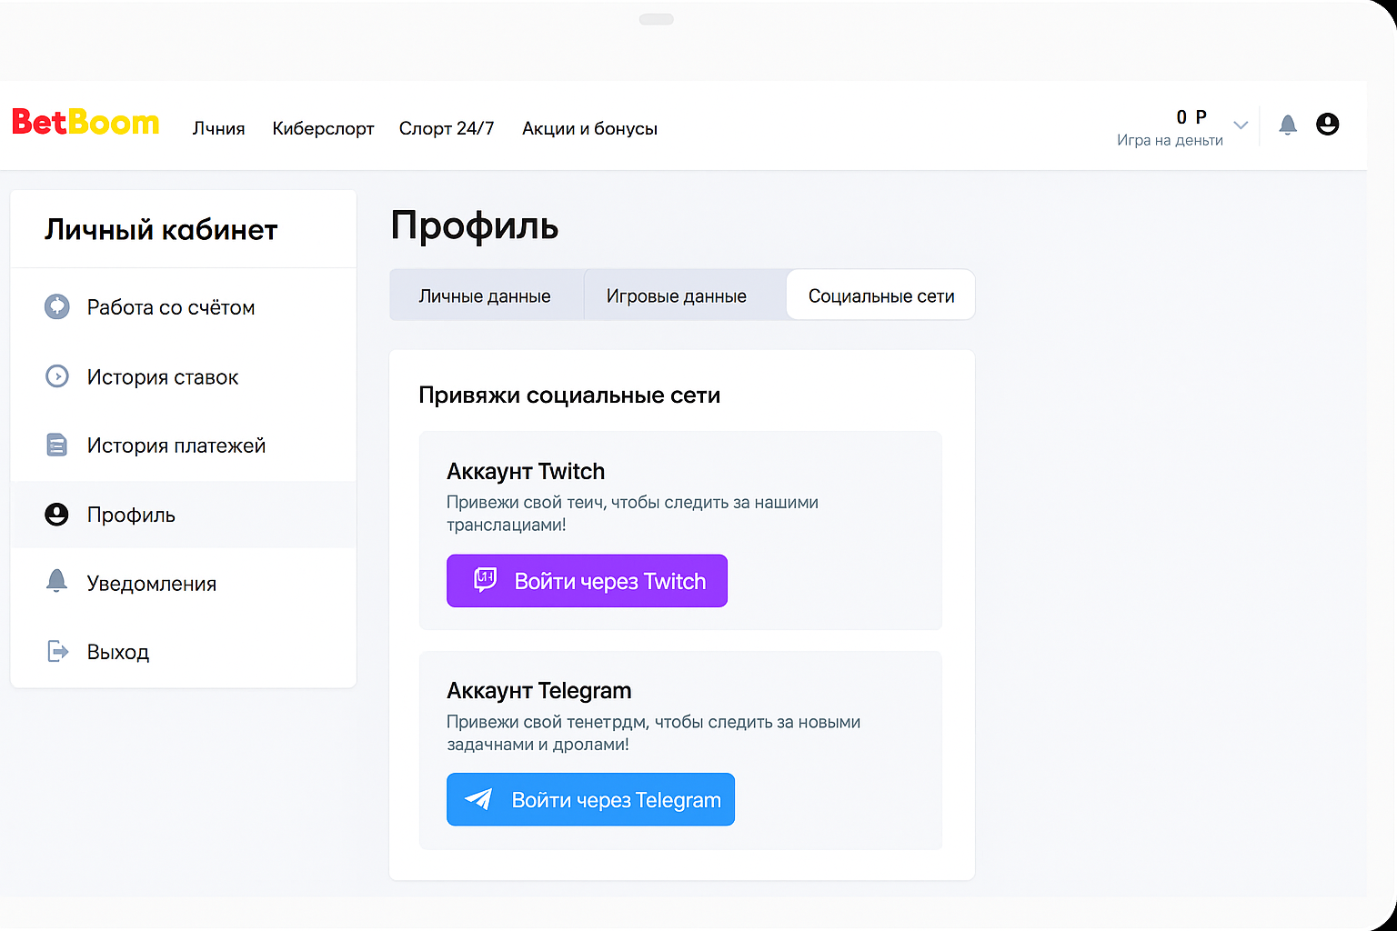Select the Социальные сети tab
The height and width of the screenshot is (931, 1397).
[880, 296]
